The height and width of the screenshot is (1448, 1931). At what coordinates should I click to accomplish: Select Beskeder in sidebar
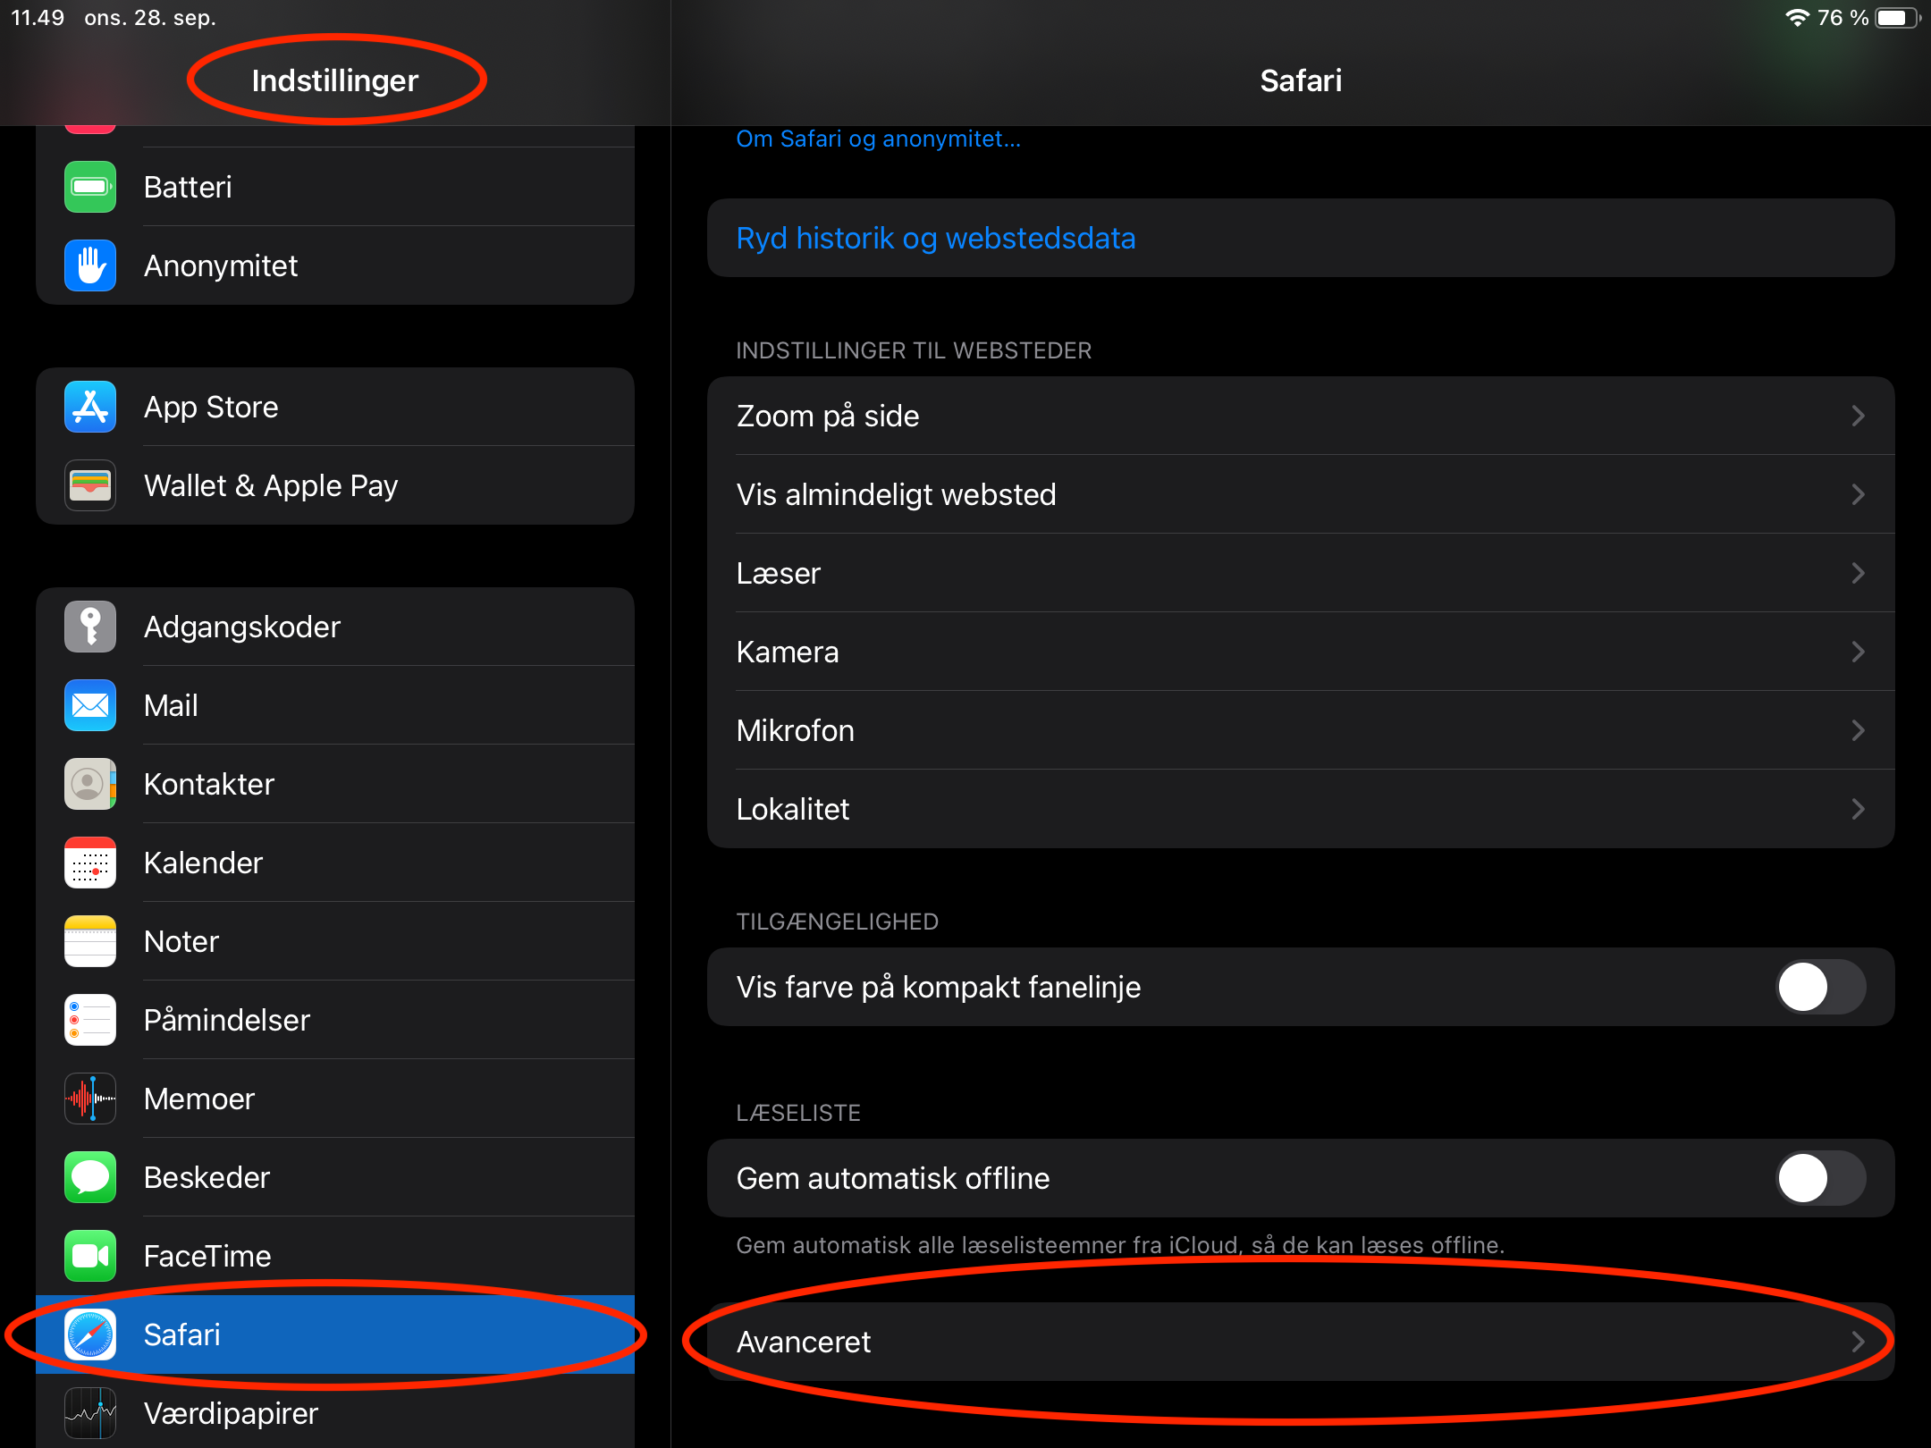coord(335,1177)
